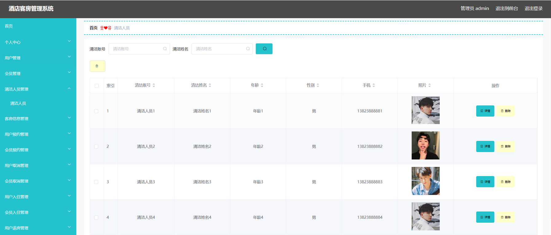The height and width of the screenshot is (235, 551).
Task: Open photo thumbnail for 清洁人员4
Action: (426, 216)
